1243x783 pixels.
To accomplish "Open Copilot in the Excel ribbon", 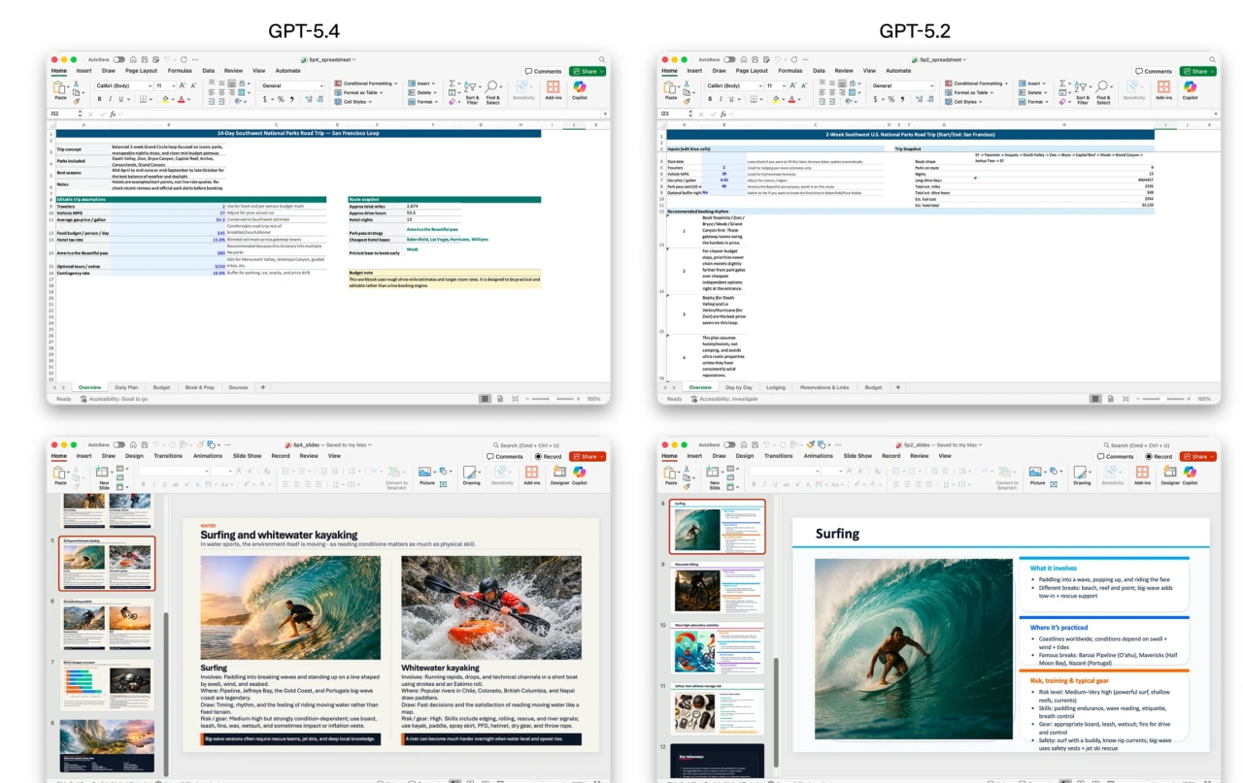I will (579, 89).
